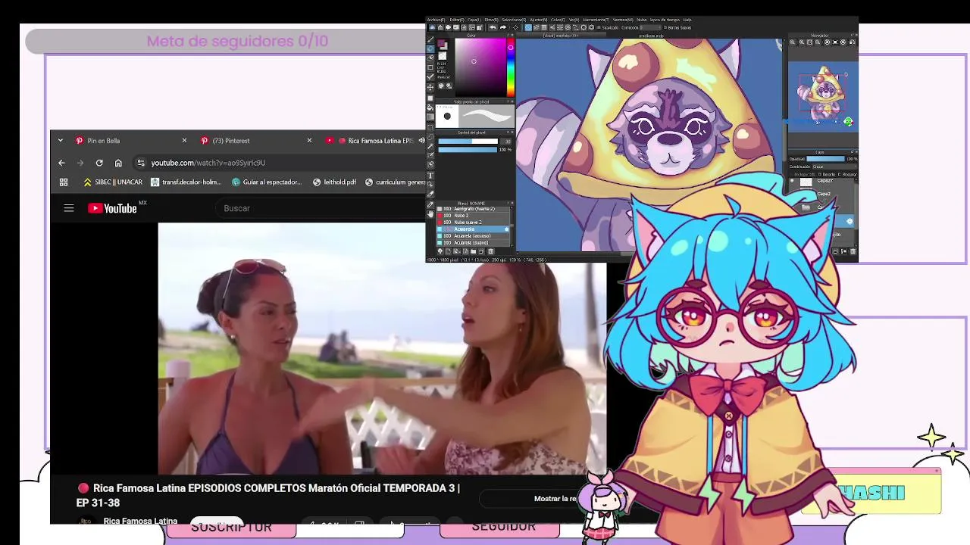Select the Move layer tool
Image resolution: width=970 pixels, height=545 pixels.
[430, 88]
